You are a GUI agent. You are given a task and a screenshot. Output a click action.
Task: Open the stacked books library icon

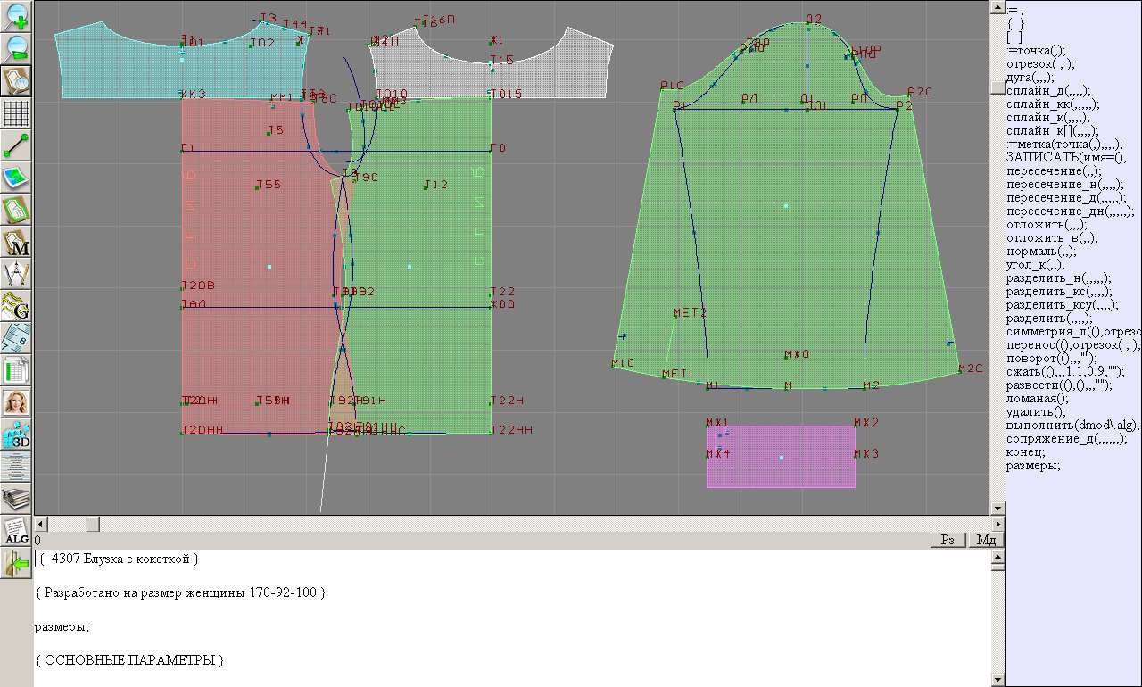coord(17,498)
